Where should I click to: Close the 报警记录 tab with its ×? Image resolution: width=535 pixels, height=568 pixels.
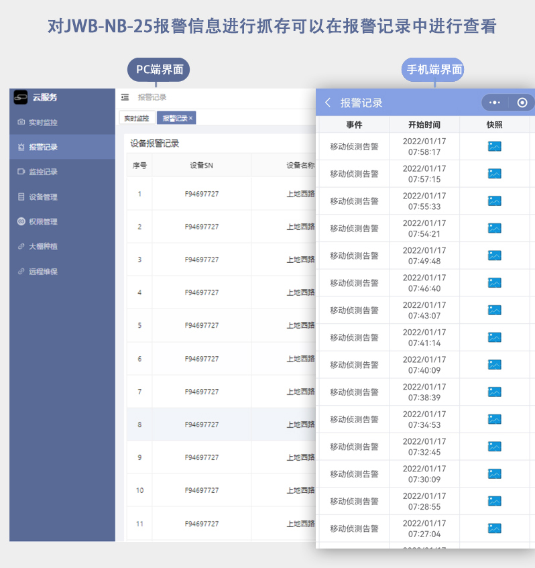coord(191,118)
